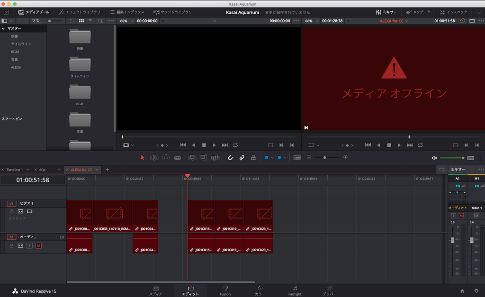485x297 pixels.
Task: Switch to the ALEXA for CC timeline tab
Action: pos(81,170)
